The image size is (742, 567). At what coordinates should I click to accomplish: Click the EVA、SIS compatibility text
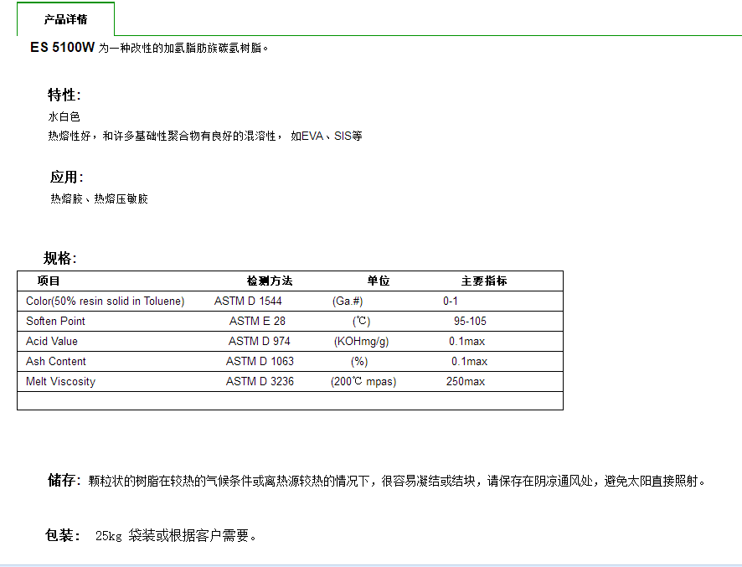tap(327, 136)
